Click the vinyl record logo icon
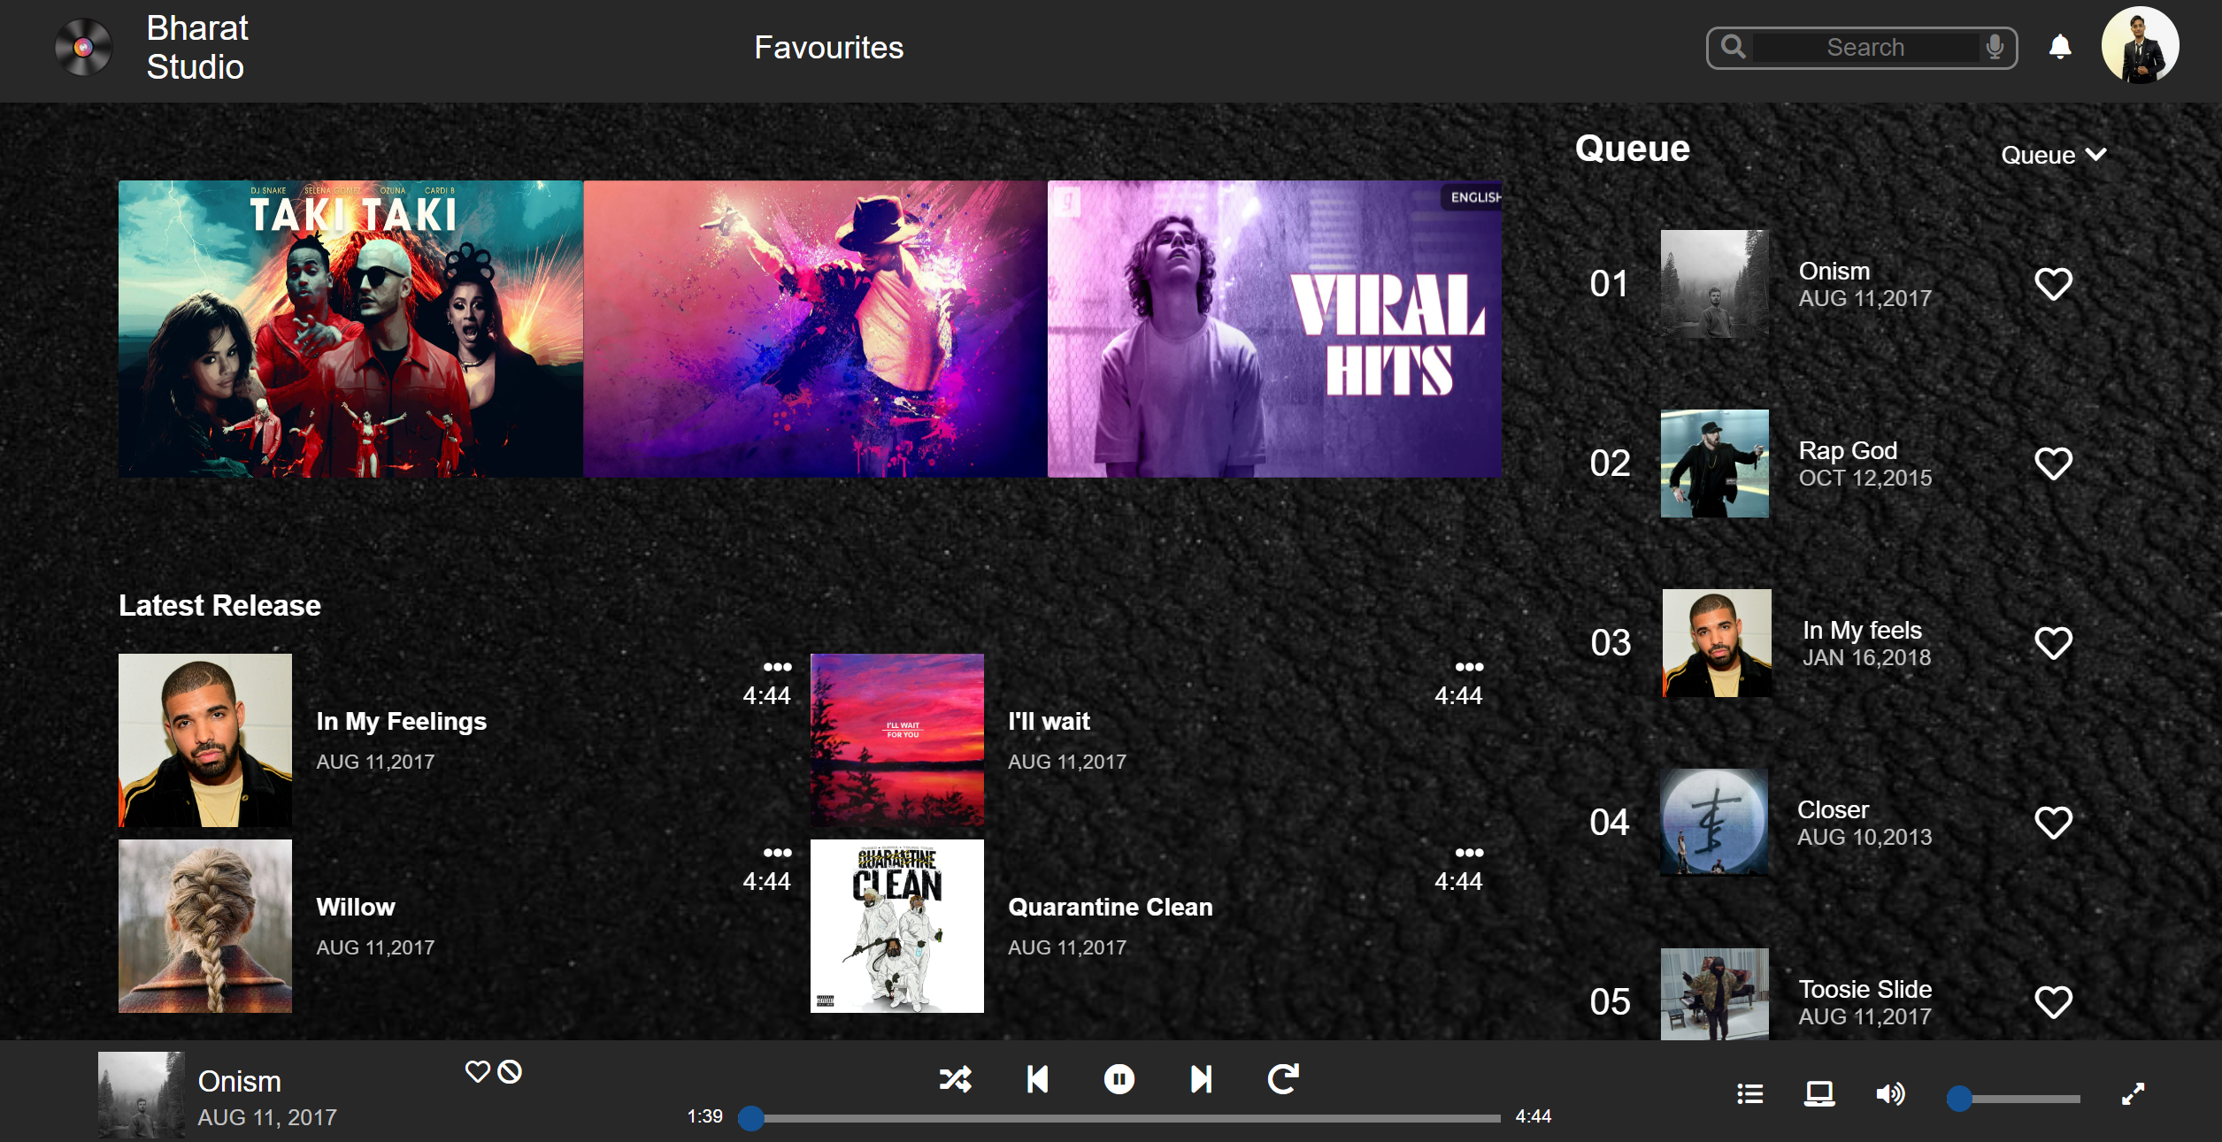 click(x=83, y=47)
